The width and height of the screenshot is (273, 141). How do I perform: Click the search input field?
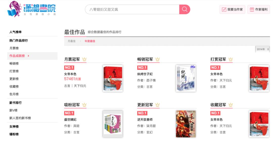(x=132, y=9)
